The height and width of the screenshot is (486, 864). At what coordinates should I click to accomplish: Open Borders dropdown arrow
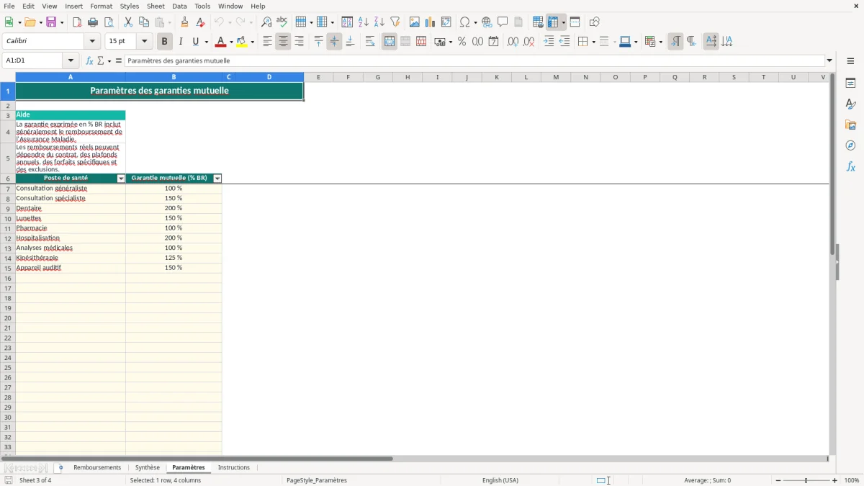(593, 42)
